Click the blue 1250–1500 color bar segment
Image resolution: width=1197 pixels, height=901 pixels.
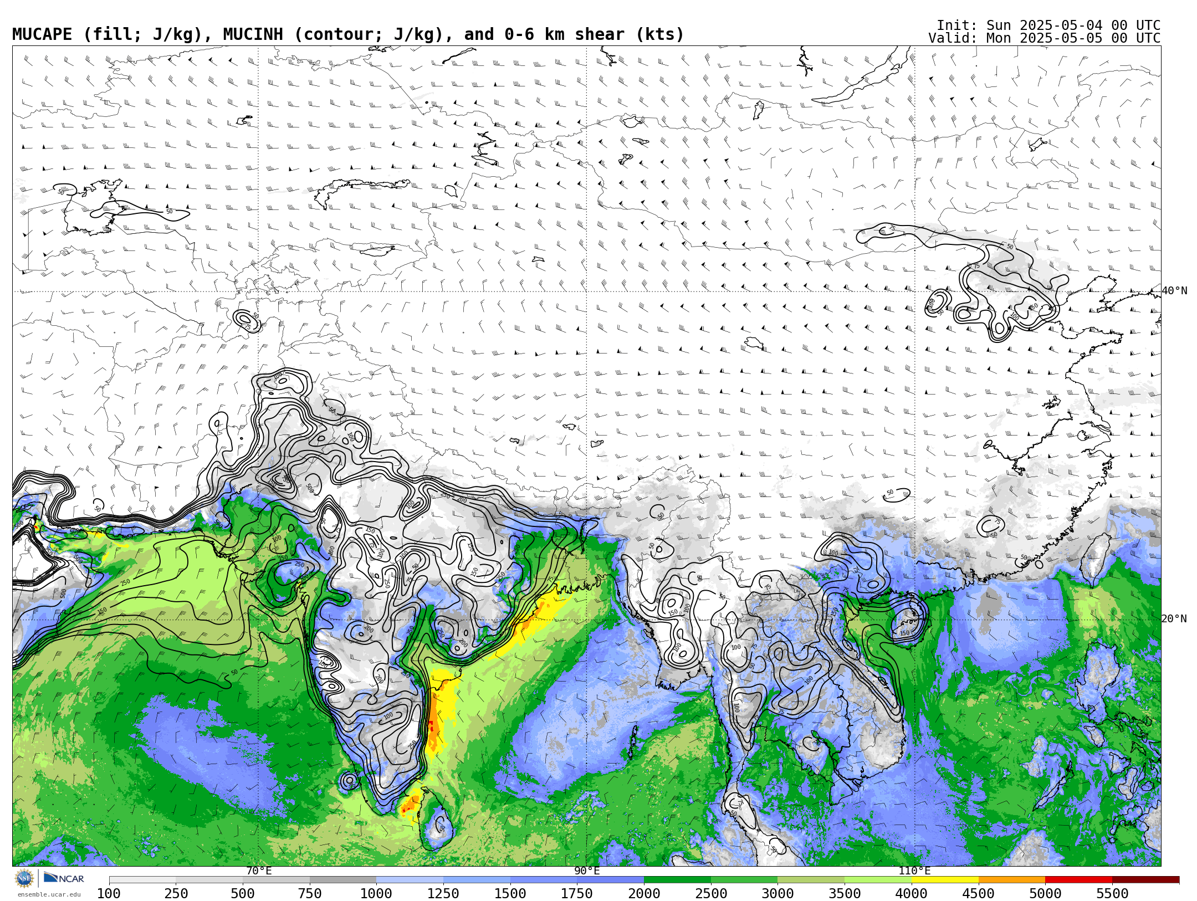pyautogui.click(x=477, y=880)
